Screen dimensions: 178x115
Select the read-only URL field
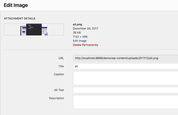tap(125, 58)
